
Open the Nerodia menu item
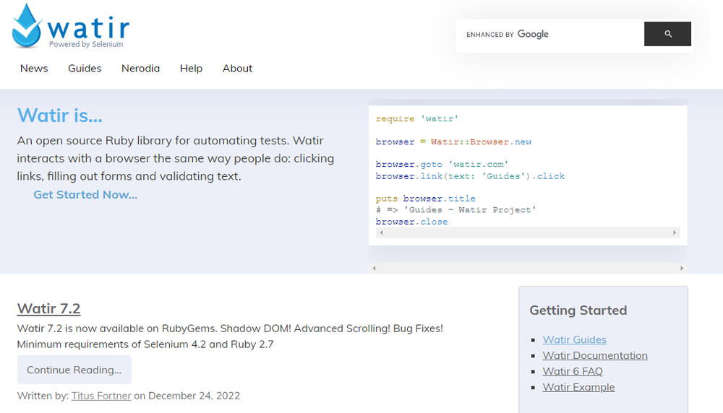[x=141, y=68]
